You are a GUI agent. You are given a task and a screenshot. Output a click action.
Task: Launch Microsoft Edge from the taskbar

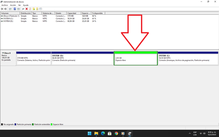pyautogui.click(x=103, y=133)
